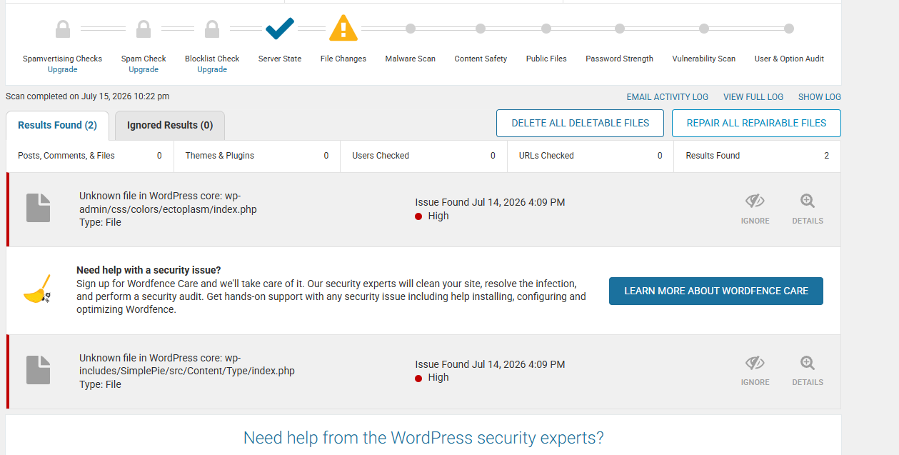The width and height of the screenshot is (899, 455).
Task: Click the ectoplasm/index.php unknown file text
Action: point(168,203)
